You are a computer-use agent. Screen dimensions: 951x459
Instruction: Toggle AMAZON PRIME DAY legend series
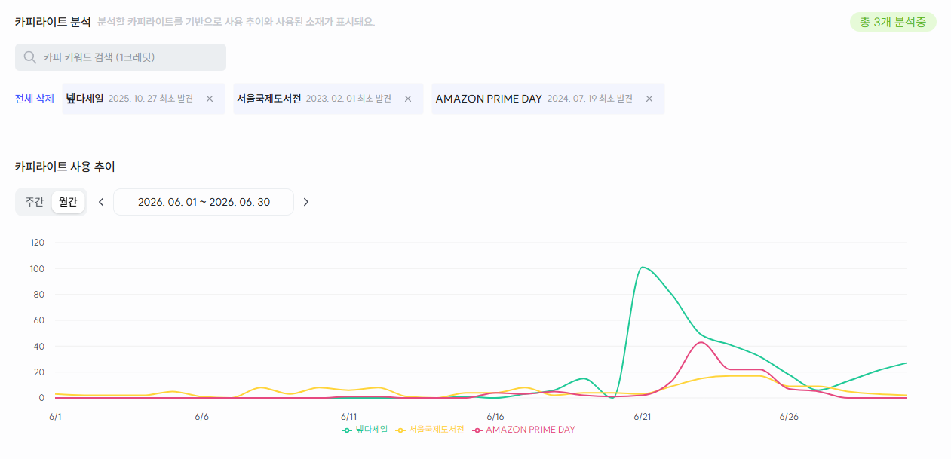pyautogui.click(x=523, y=430)
